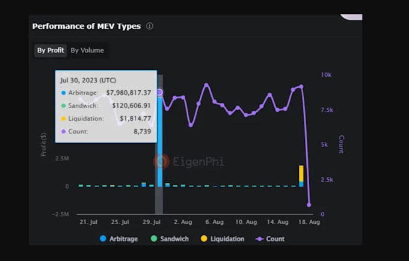Toggle the Arbitrage series in the legend
Viewport: 409px width, 261px height.
coord(119,239)
